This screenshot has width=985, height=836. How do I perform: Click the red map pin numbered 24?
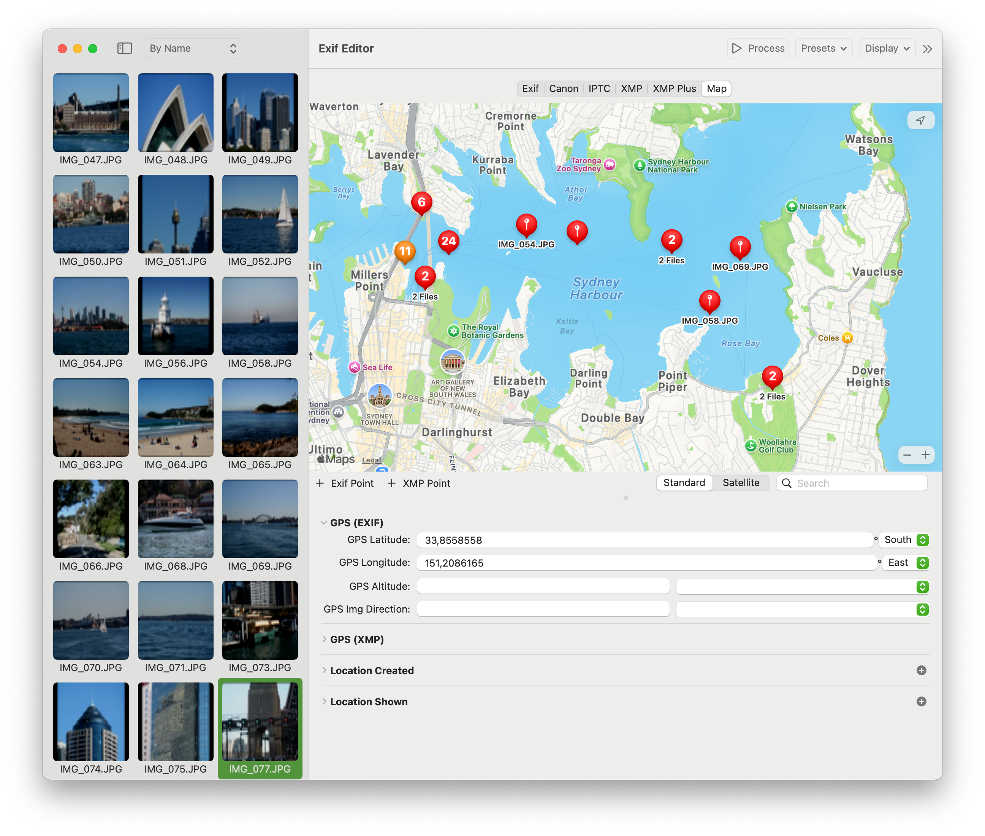(x=448, y=241)
